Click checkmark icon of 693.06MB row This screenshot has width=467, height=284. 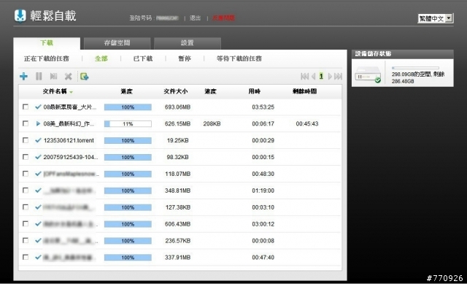pos(38,107)
